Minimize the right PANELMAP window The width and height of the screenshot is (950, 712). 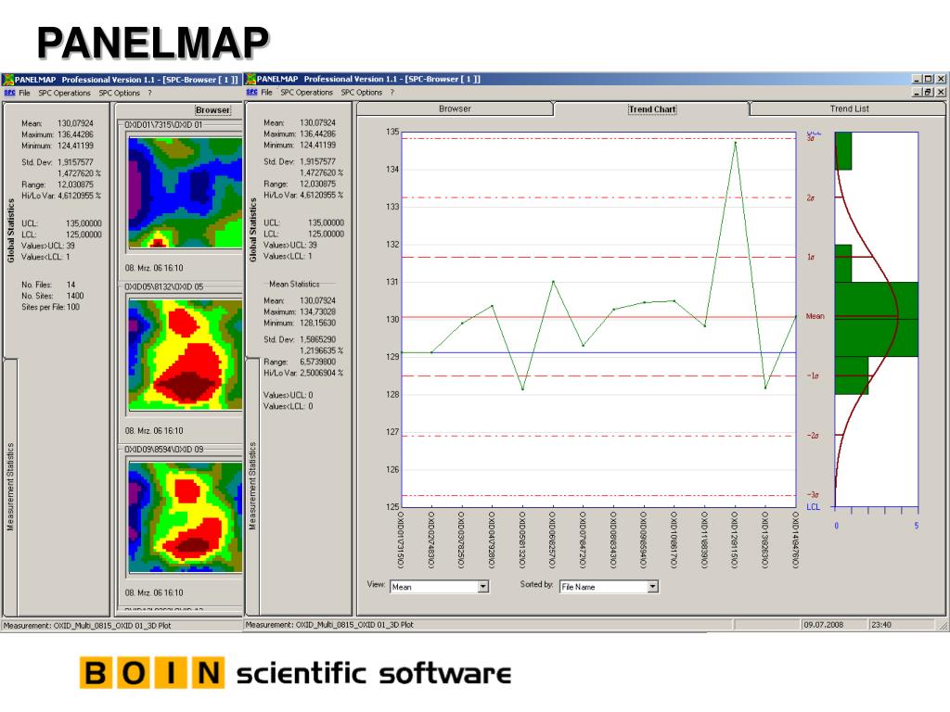917,79
